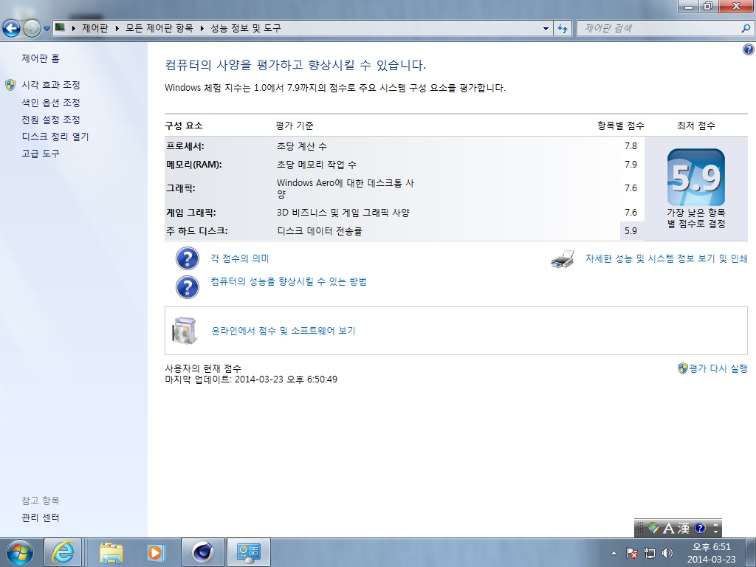Toggle IME A input mode
The width and height of the screenshot is (756, 567).
669,529
